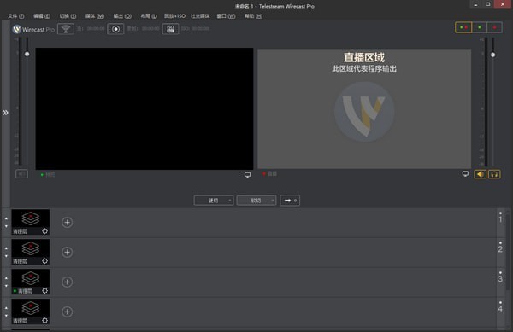The width and height of the screenshot is (513, 332).
Task: Open the 窗口 (W) menu
Action: click(x=226, y=16)
